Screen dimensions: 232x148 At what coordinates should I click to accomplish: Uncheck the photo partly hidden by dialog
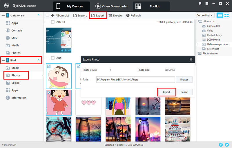(x=78, y=66)
